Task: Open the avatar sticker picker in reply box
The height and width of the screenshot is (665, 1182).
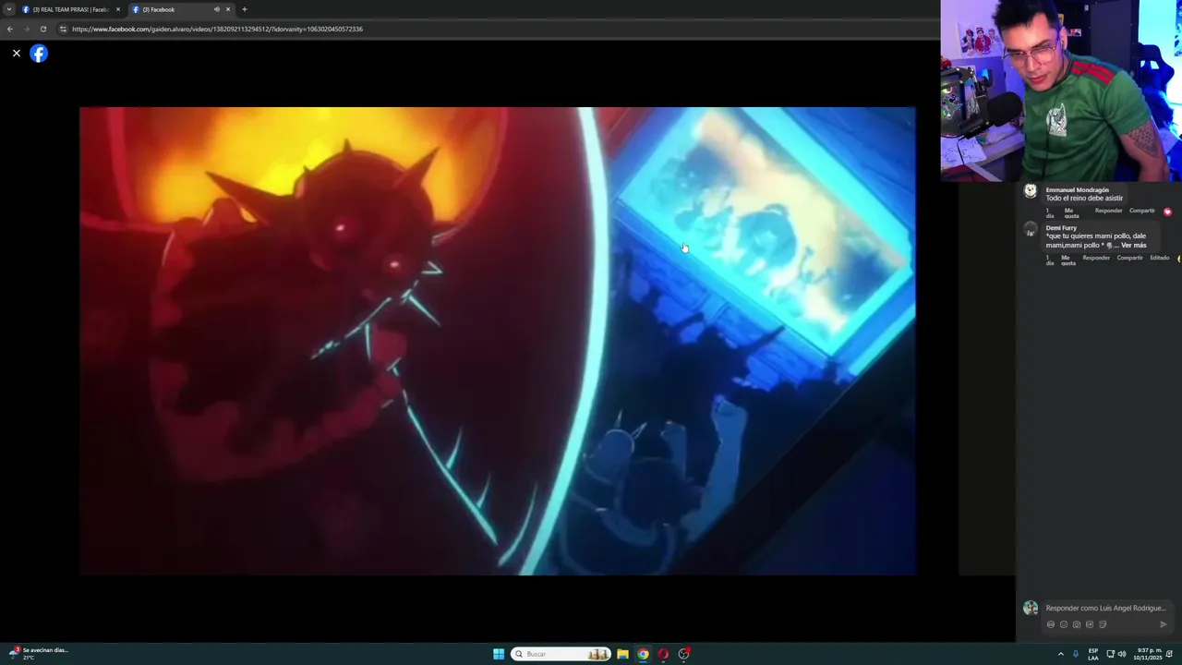Action: click(x=1051, y=624)
